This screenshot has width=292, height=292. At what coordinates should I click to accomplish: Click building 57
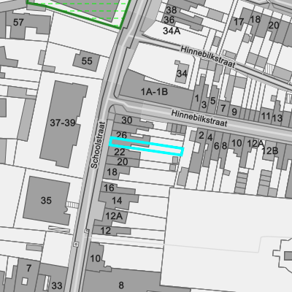(18, 23)
